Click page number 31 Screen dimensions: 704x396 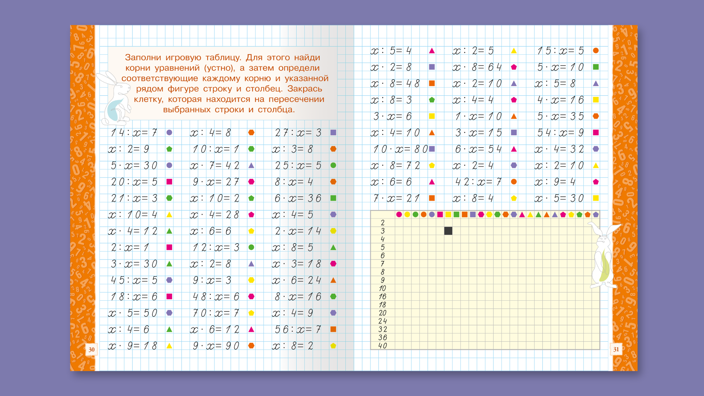(616, 349)
